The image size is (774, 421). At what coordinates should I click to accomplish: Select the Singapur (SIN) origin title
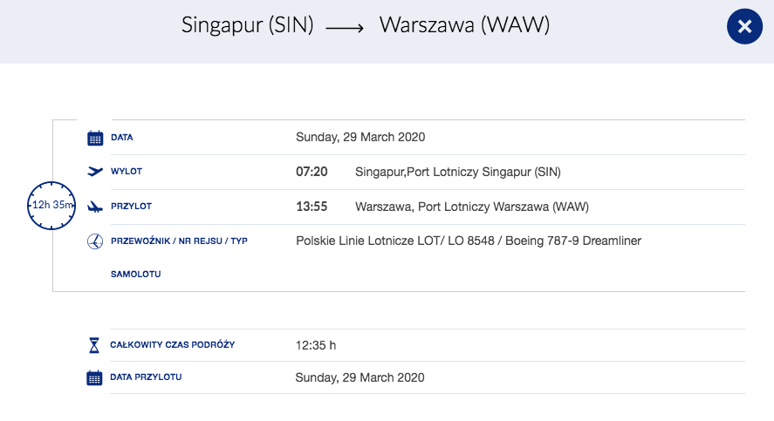(x=247, y=25)
